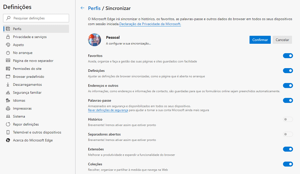The width and height of the screenshot is (300, 174).
Task: Click the search magnifier icon in Definições
Action: (8, 18)
